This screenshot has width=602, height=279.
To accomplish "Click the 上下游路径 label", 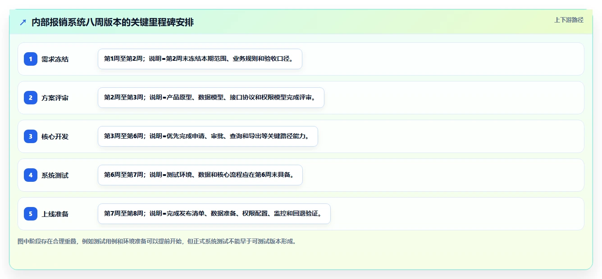I will pos(569,20).
